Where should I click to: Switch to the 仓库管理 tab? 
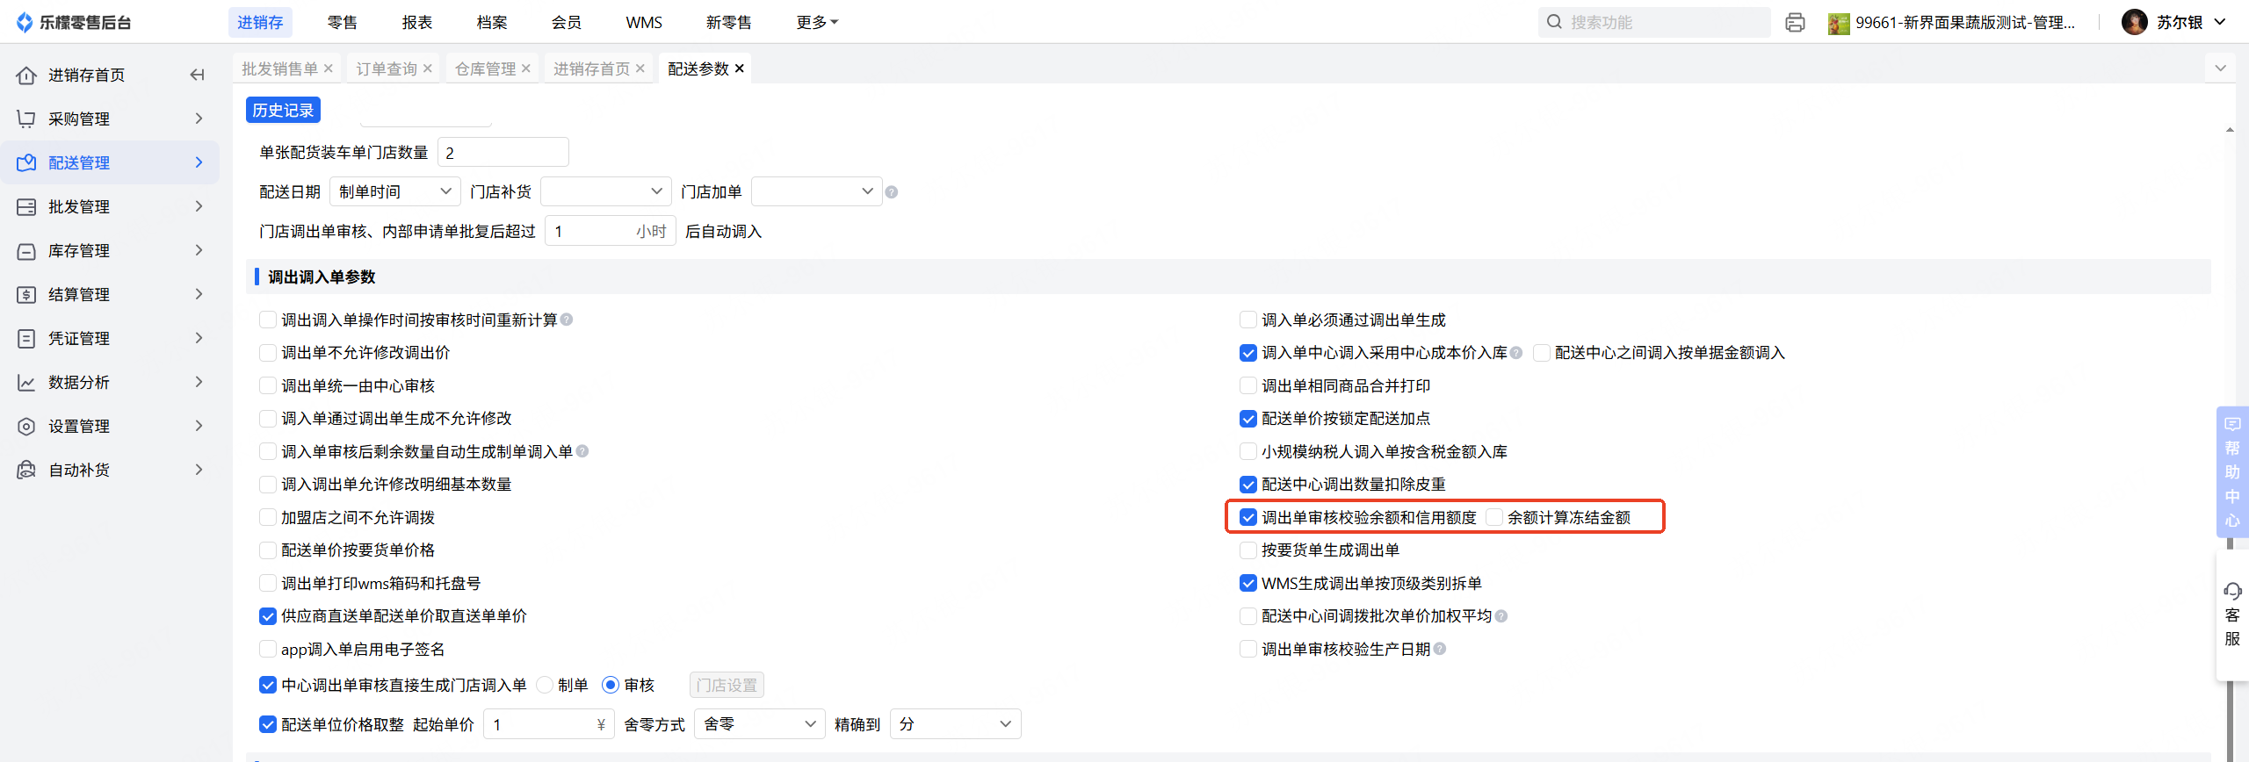point(485,68)
